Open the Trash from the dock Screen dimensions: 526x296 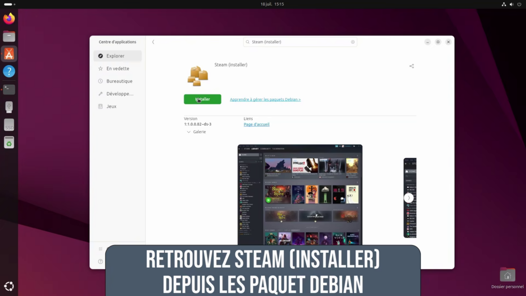9,142
